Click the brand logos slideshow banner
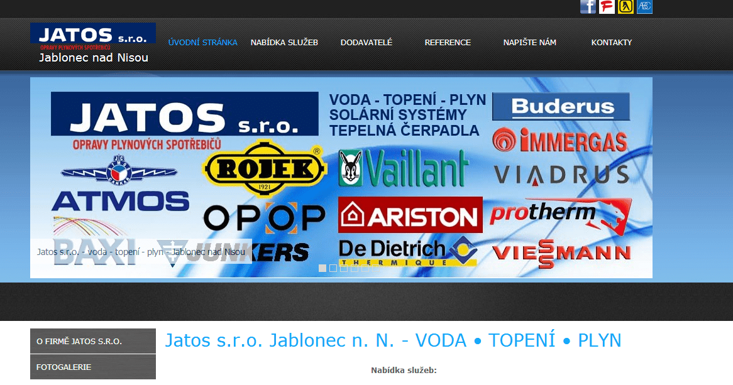The height and width of the screenshot is (385, 733). coord(341,178)
